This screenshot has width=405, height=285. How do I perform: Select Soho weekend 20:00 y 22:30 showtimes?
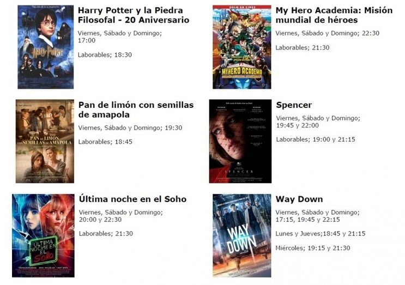[121, 216]
